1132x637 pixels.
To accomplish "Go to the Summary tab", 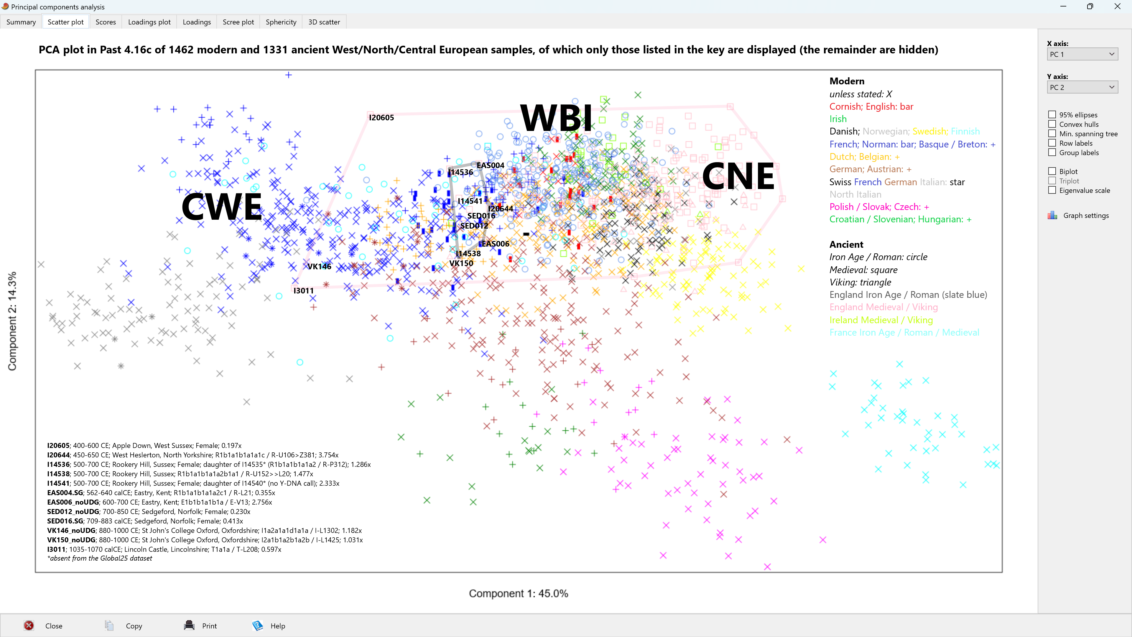I will point(21,22).
